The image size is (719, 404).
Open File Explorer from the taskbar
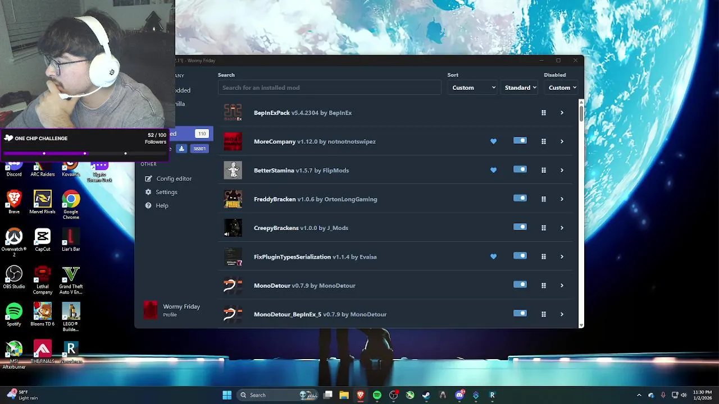344,395
